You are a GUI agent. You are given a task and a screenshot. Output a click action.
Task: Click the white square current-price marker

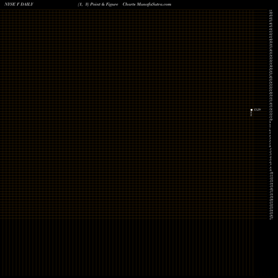(x=251, y=110)
